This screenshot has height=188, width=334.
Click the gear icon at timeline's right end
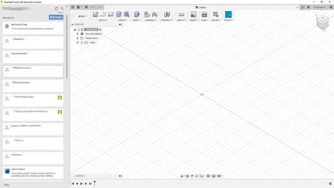pos(330,183)
